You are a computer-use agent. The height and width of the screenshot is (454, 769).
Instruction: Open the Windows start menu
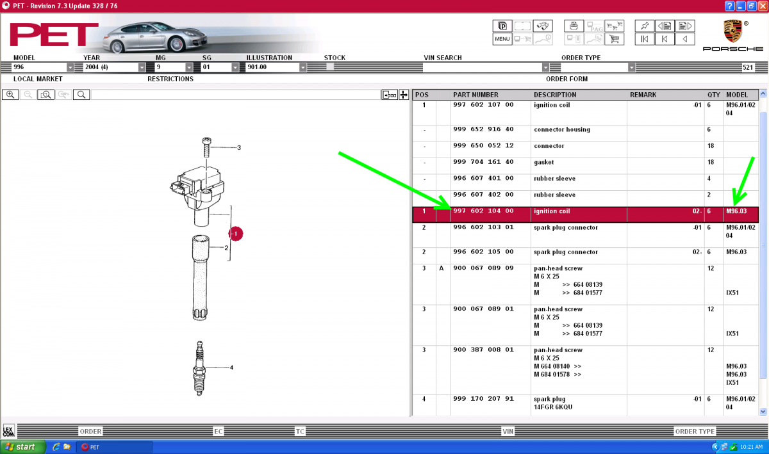(23, 446)
